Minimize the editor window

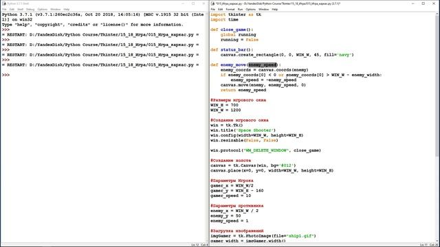412,3
